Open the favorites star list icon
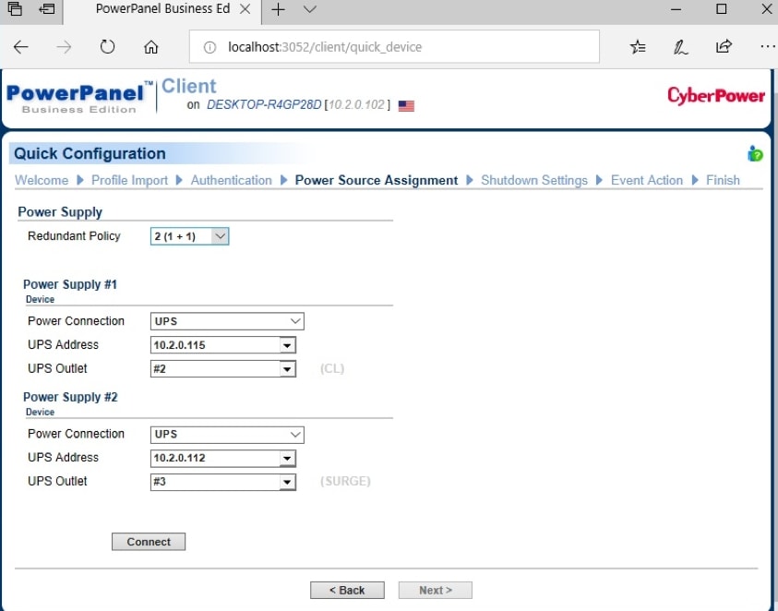 click(638, 47)
